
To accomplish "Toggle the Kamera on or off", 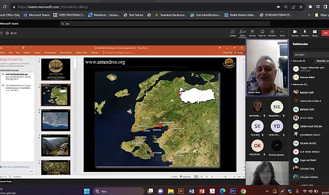I will (295, 33).
